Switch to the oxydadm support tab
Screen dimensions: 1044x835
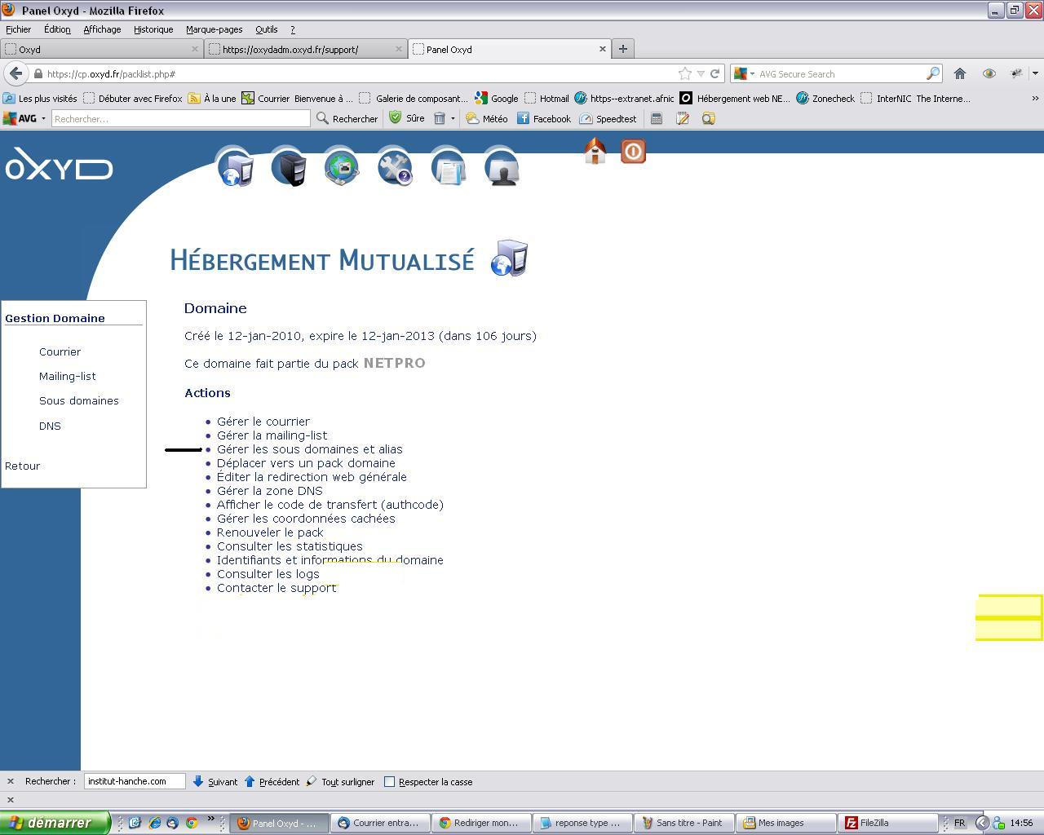[x=306, y=49]
